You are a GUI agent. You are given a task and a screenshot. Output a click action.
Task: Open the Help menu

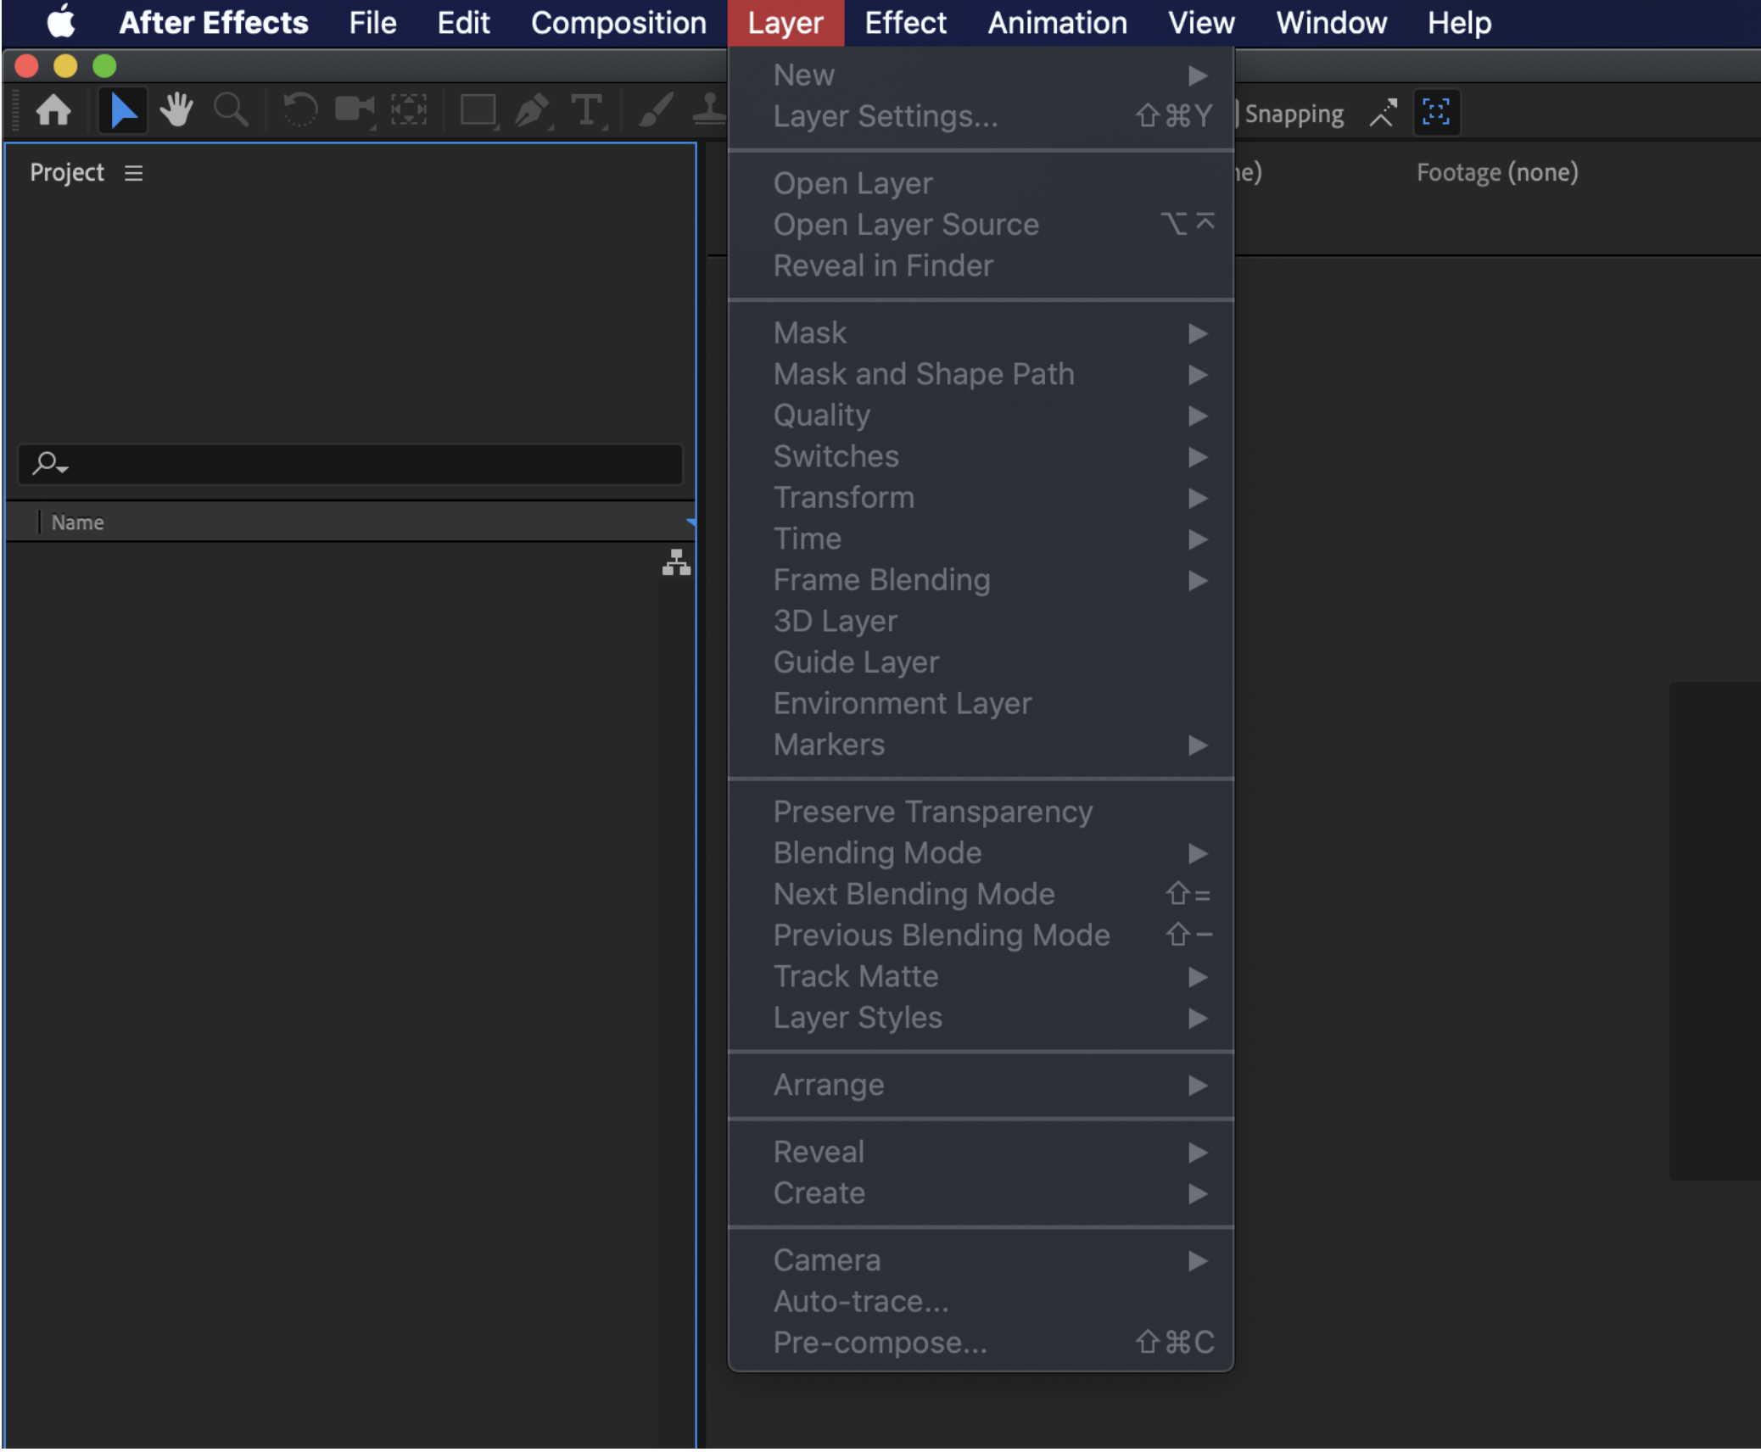click(x=1459, y=23)
